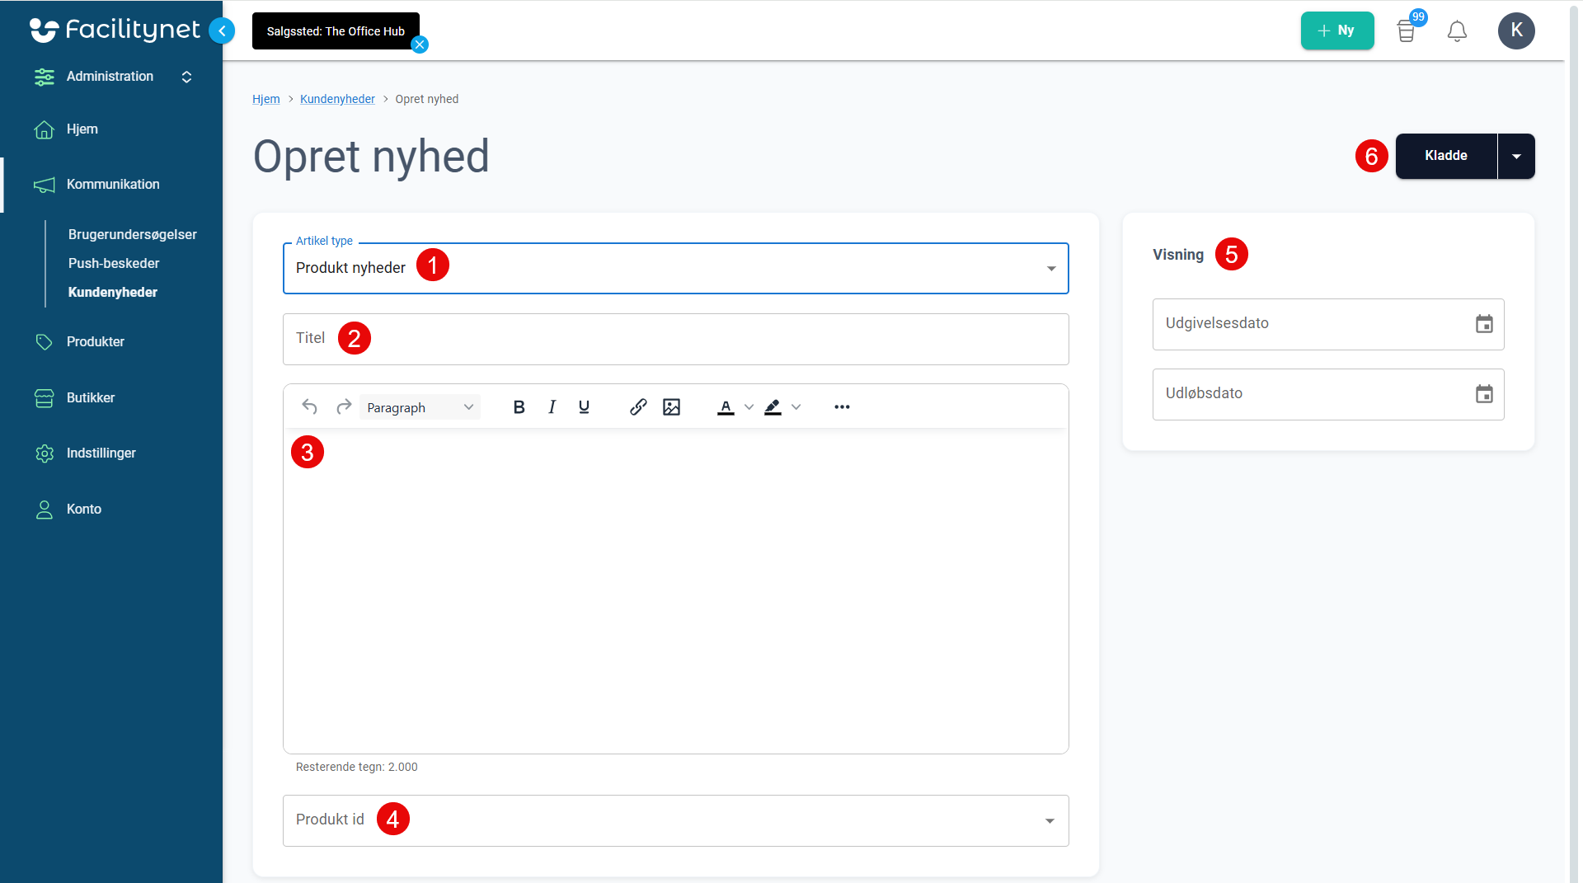Screen dimensions: 1583x883
Task: Select Kundenyheder submenu item
Action: click(113, 293)
